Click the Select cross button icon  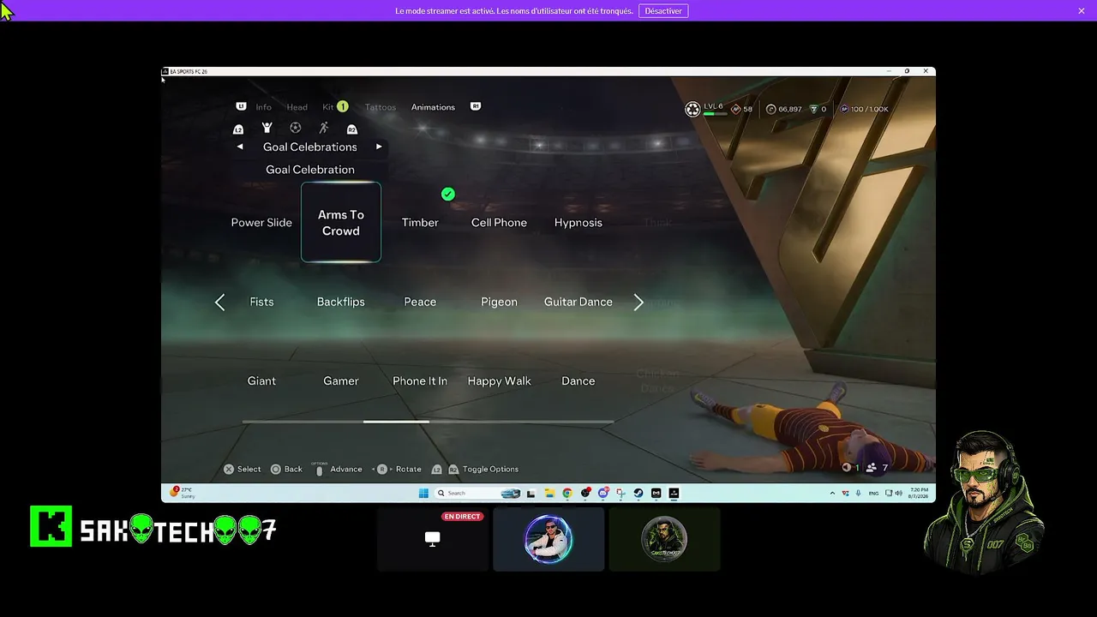[229, 469]
